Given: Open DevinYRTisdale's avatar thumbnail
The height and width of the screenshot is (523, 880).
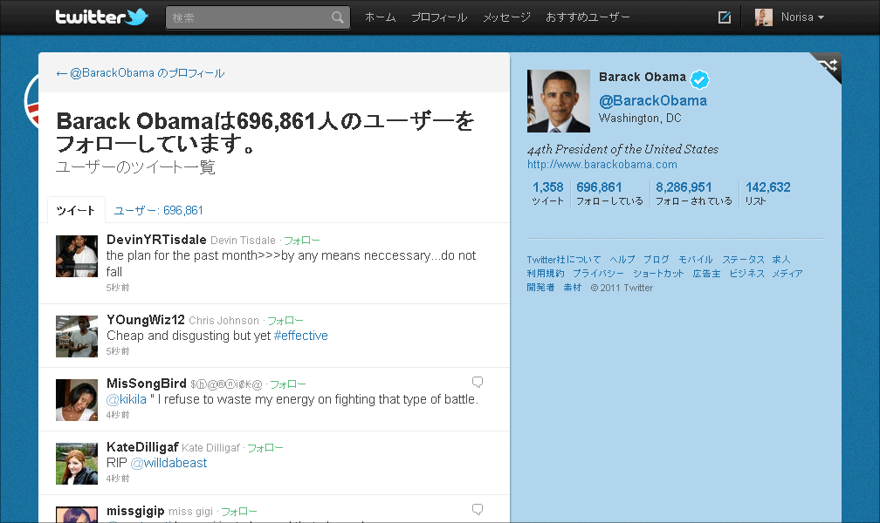Looking at the screenshot, I should [x=77, y=256].
